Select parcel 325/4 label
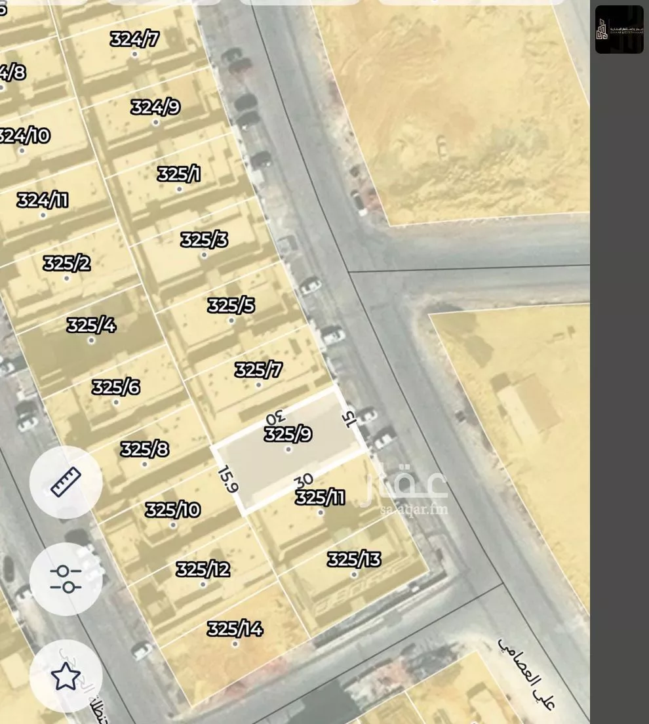The image size is (649, 724). pyautogui.click(x=91, y=325)
